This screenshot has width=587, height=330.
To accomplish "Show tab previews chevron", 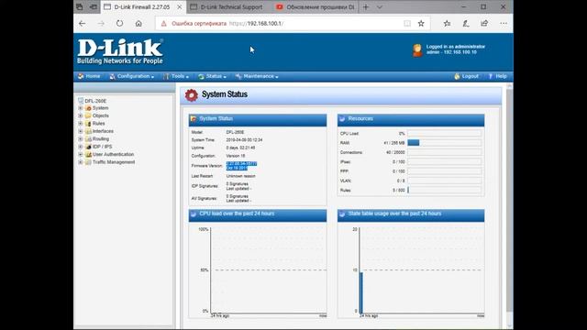I will [379, 7].
